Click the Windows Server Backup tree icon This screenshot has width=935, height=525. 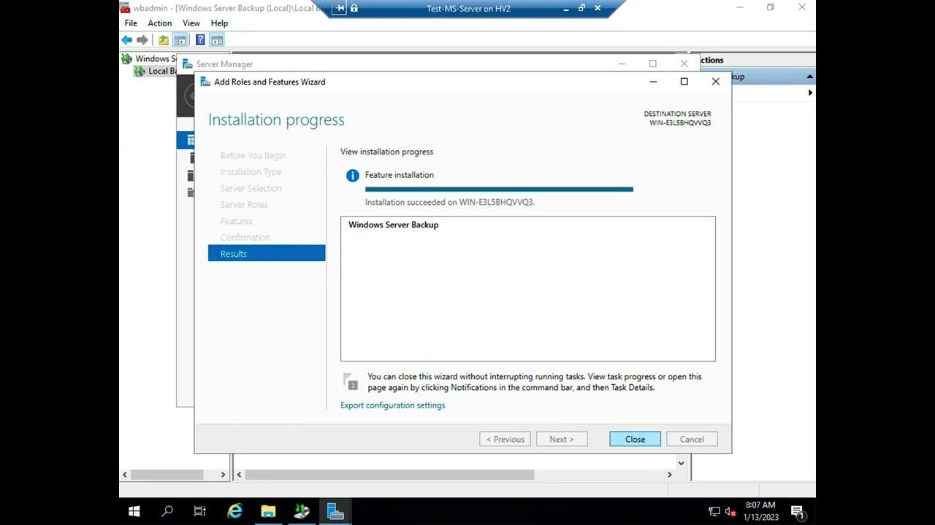tap(126, 58)
